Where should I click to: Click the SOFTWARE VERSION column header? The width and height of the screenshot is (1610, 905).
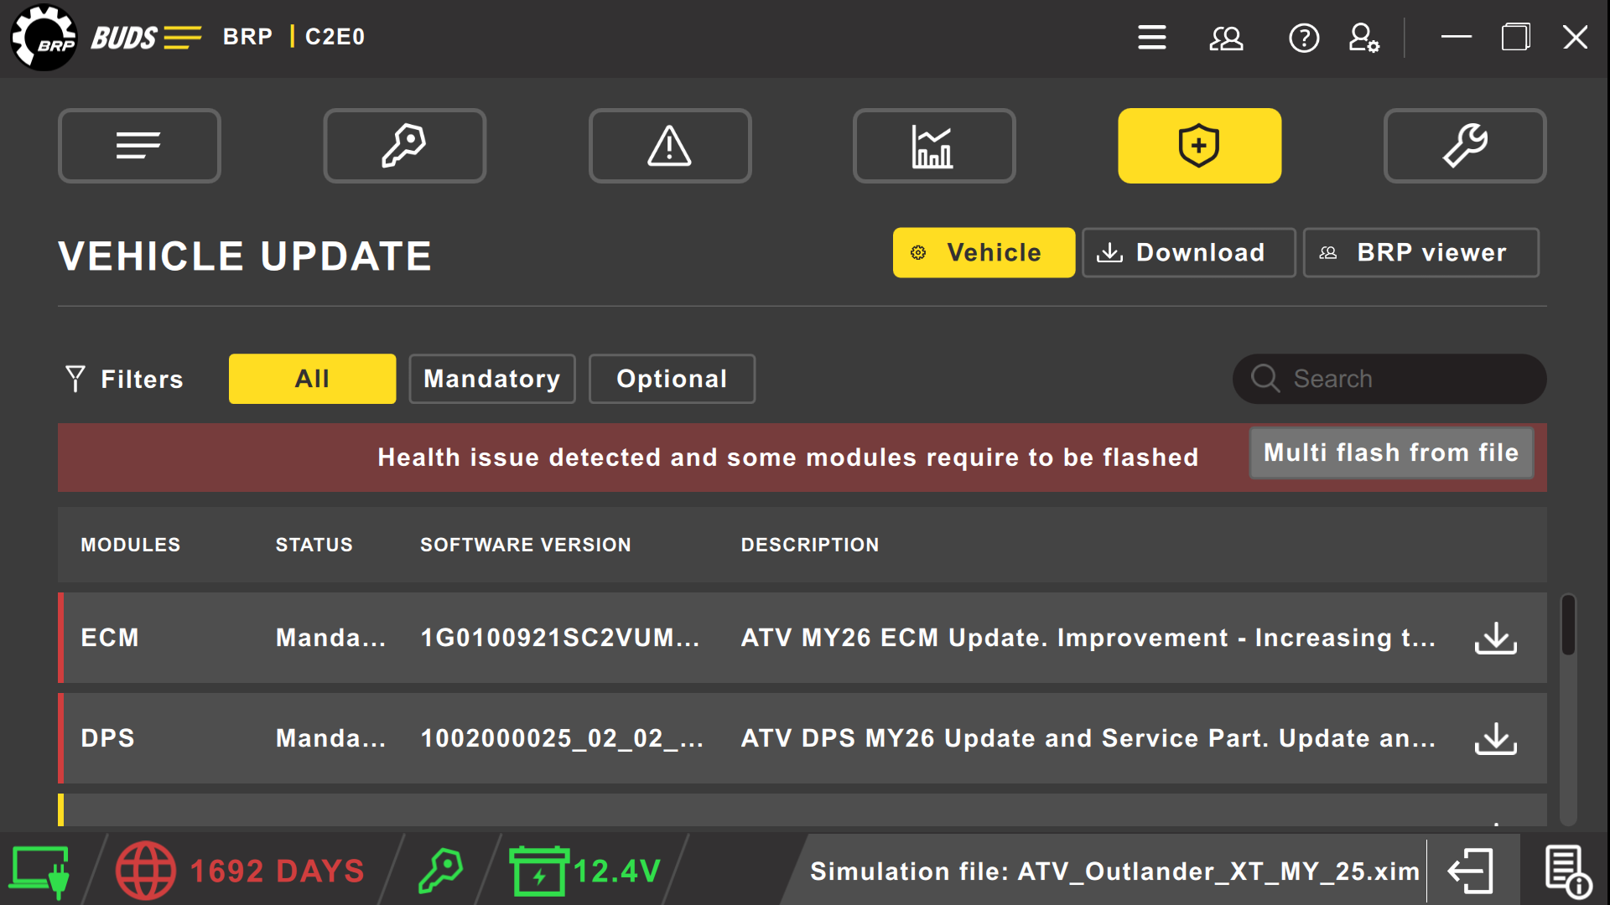tap(526, 545)
